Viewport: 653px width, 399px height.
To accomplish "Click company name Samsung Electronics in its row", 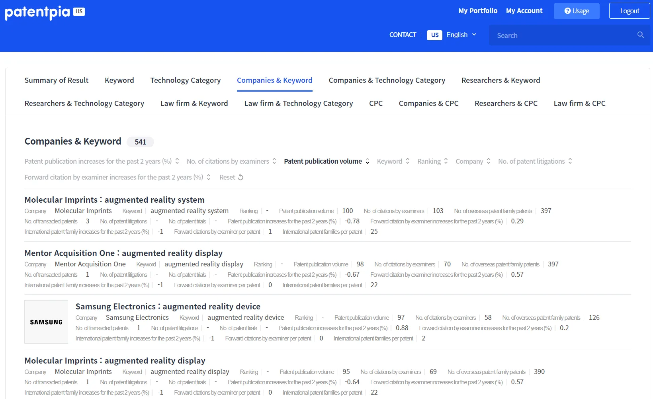I will click(x=137, y=318).
